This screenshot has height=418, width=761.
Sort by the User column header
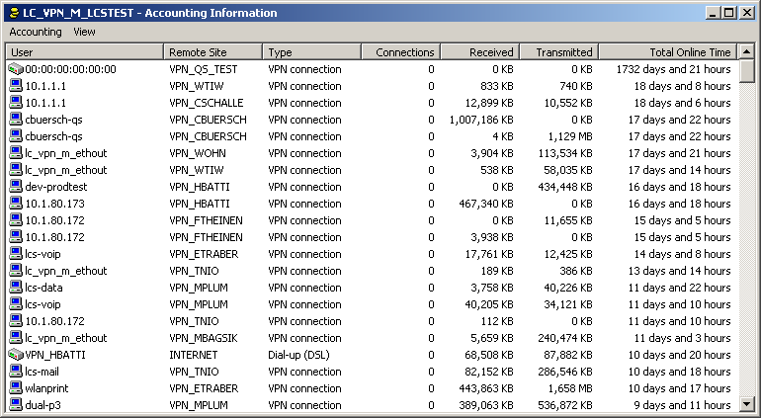(x=84, y=51)
